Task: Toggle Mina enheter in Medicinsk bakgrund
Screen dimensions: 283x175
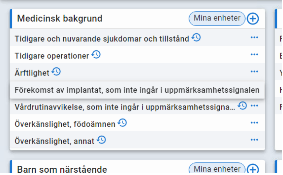Action: point(217,19)
